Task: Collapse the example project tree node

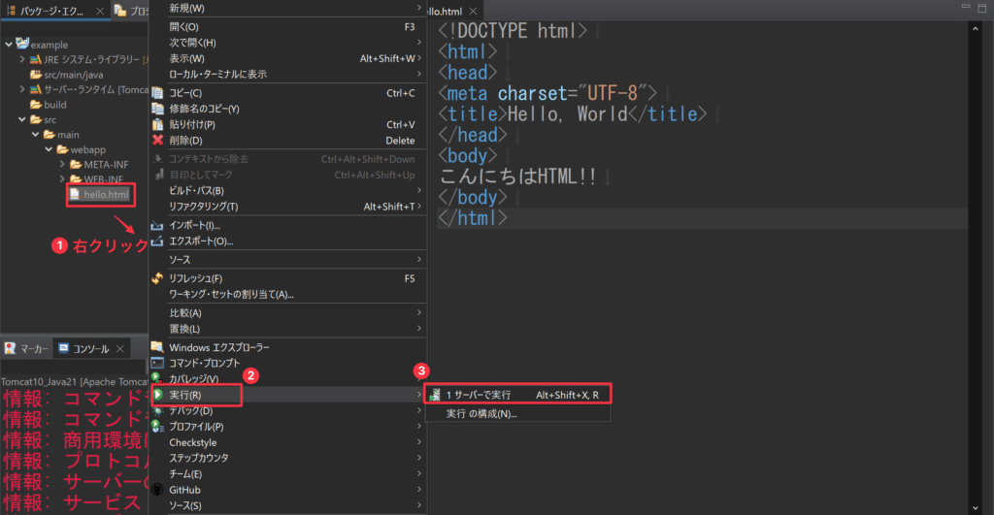Action: [10, 45]
